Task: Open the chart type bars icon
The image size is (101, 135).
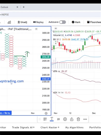Action: tap(9, 22)
